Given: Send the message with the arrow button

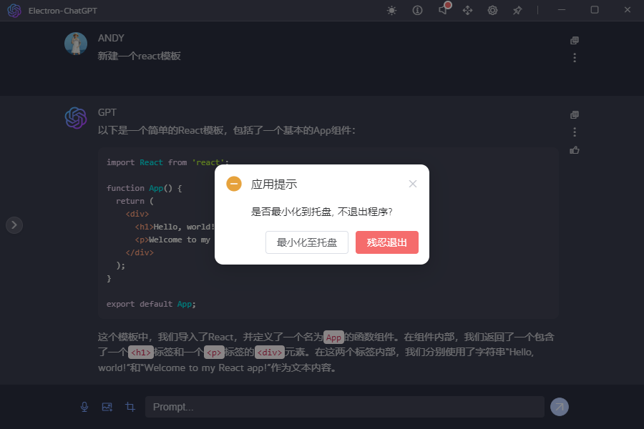Looking at the screenshot, I should (x=560, y=407).
